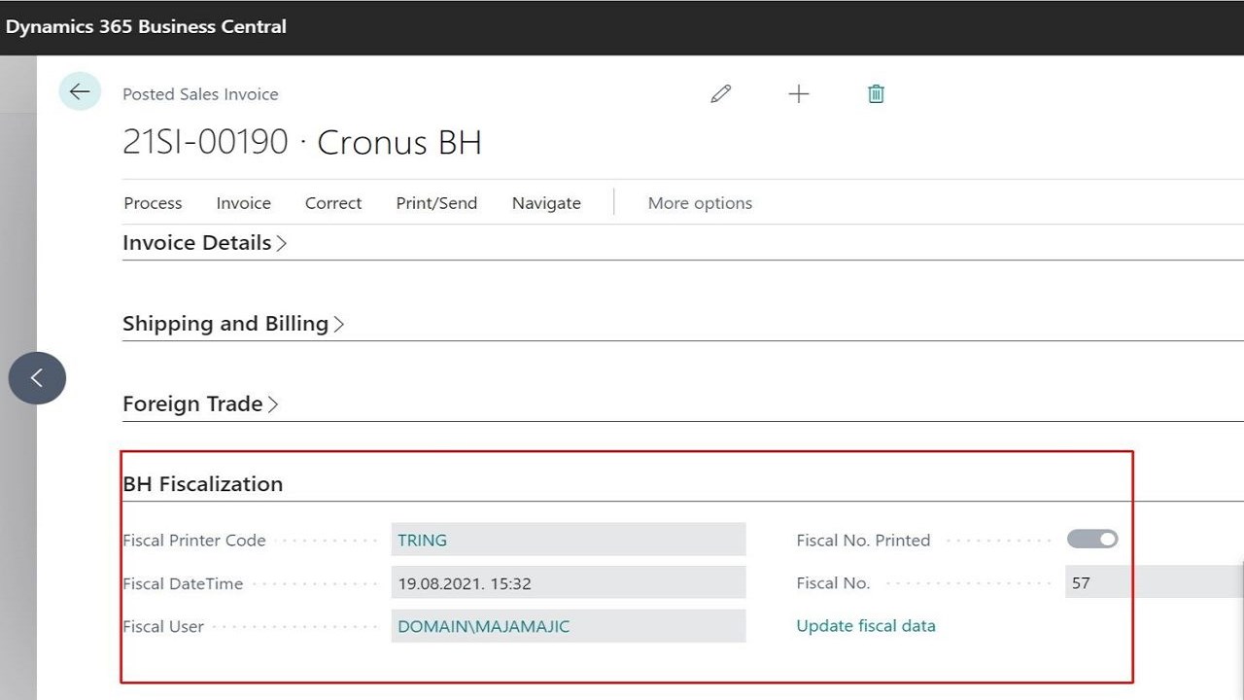This screenshot has height=700, width=1244.
Task: Click the Fiscal DateTime field 19.08.2021. 15:32
Action: tap(569, 583)
